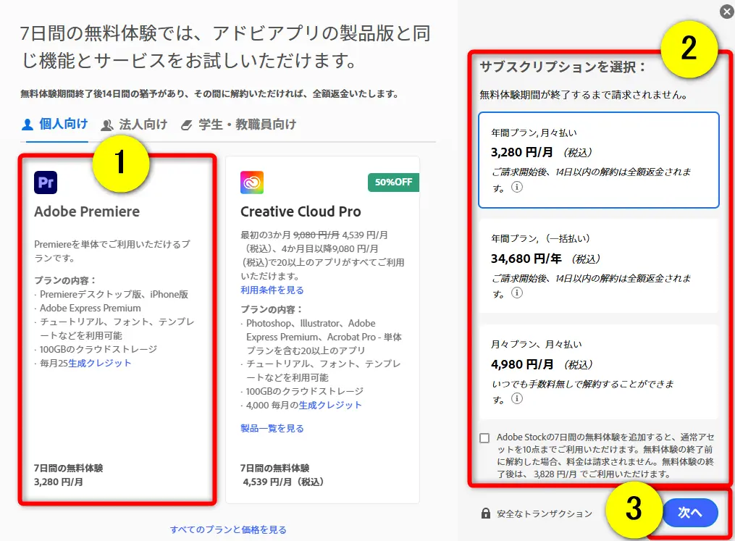The width and height of the screenshot is (735, 541).
Task: Select the 年間プラン月々払い 3,280円 option
Action: tap(599, 159)
